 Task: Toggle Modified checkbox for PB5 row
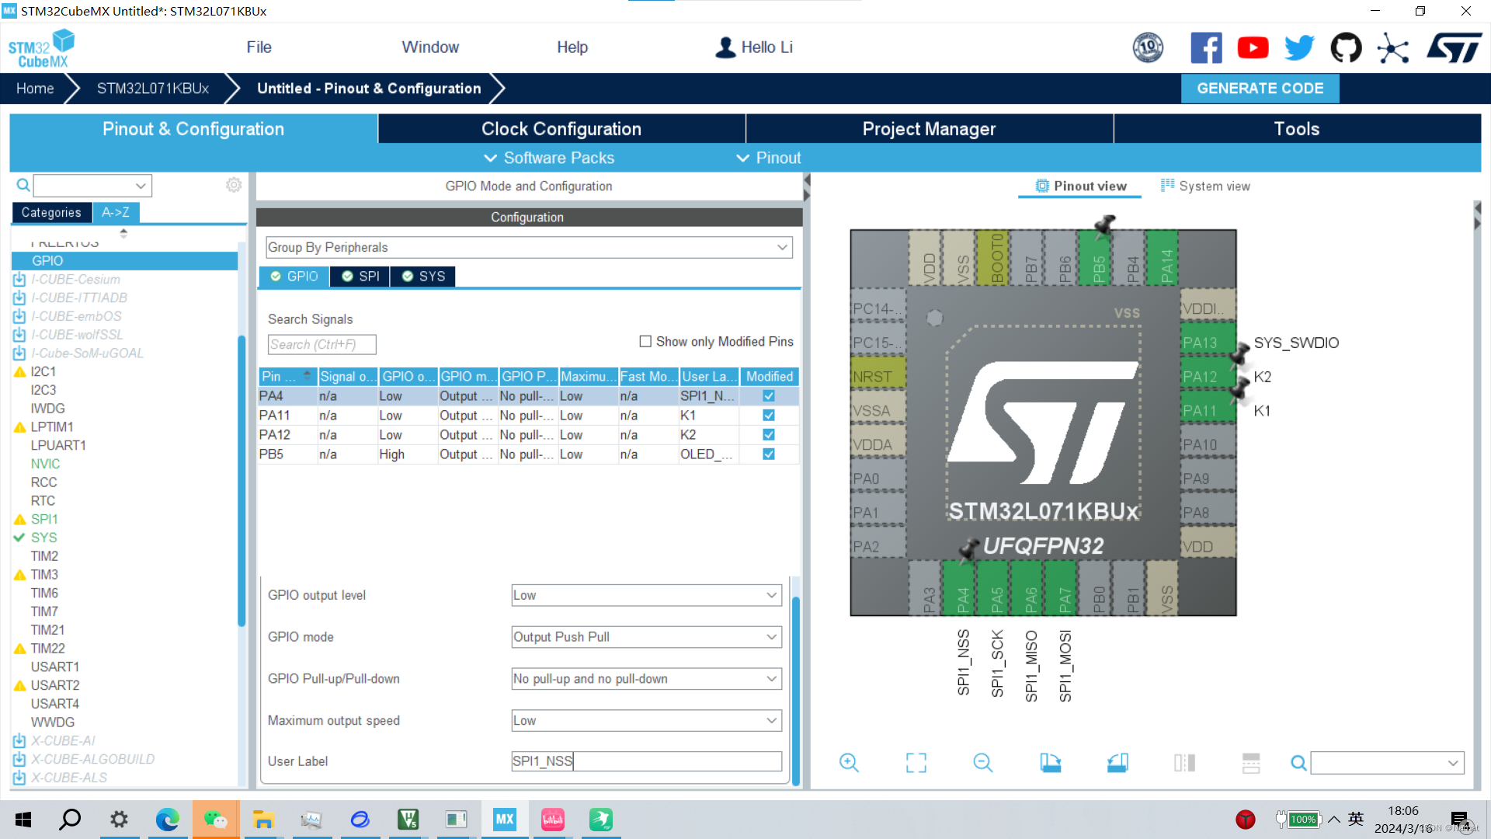coord(769,454)
